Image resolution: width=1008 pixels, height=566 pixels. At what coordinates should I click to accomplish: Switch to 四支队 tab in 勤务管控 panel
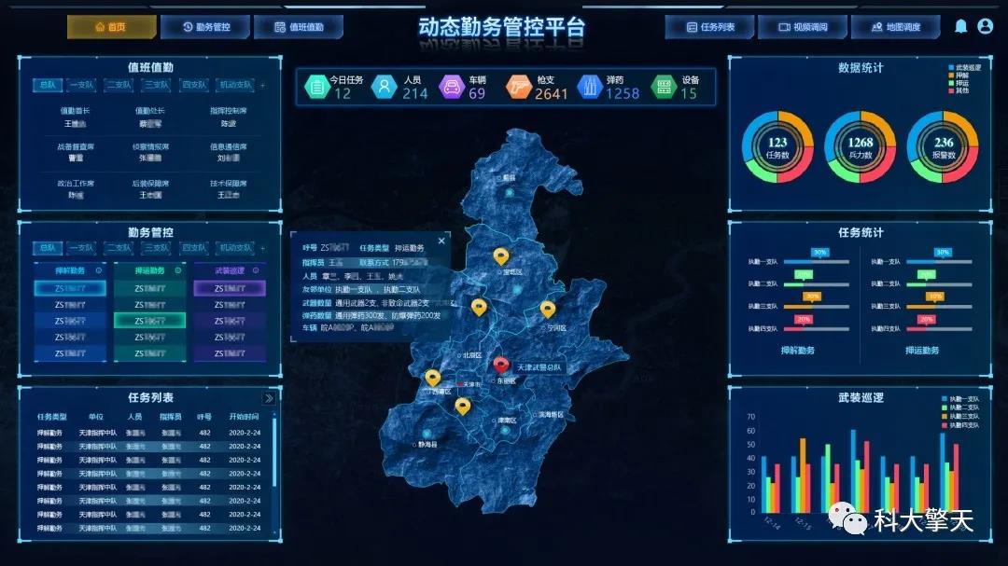click(193, 248)
